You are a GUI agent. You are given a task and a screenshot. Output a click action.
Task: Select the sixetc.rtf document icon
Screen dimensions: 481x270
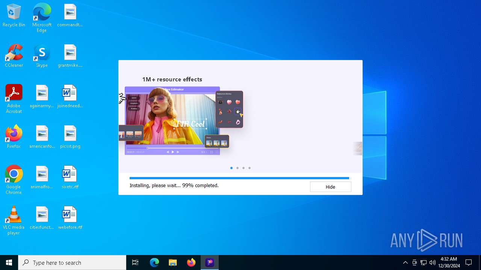[70, 178]
